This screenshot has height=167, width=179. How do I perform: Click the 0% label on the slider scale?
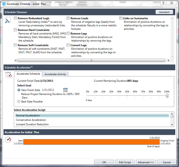(88, 91)
